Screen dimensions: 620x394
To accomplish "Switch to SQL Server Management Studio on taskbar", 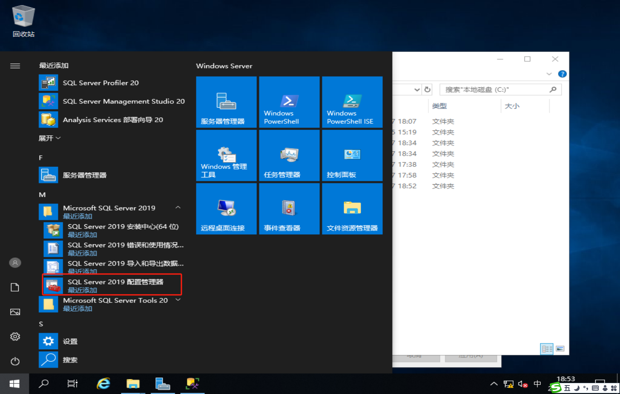I will point(192,384).
